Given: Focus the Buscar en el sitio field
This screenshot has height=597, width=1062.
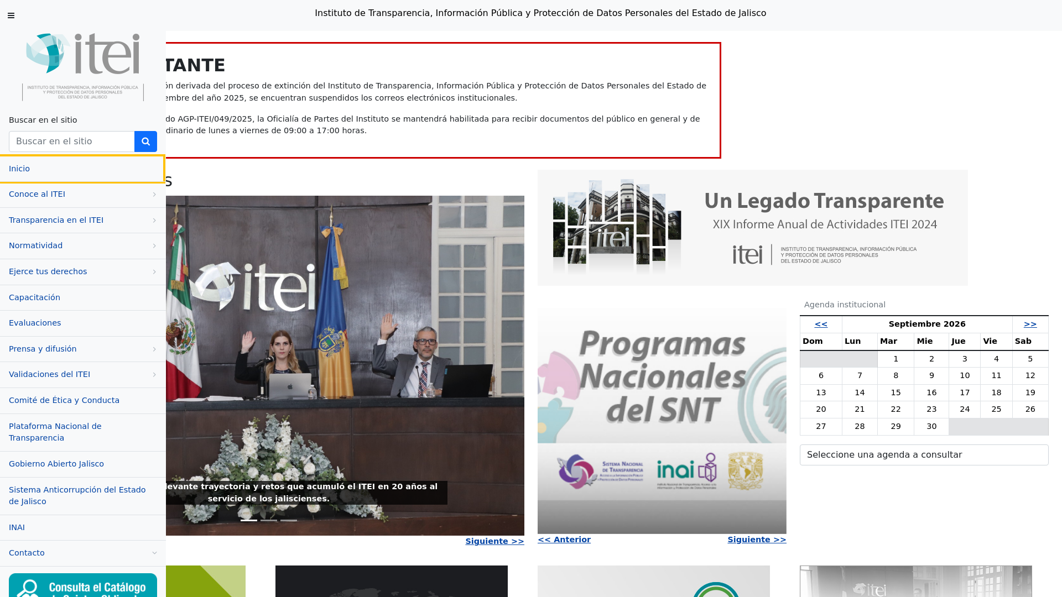Looking at the screenshot, I should pyautogui.click(x=72, y=142).
